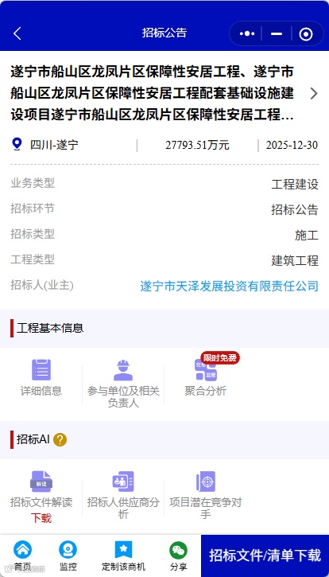329x577 pixels.
Task: Open 招标文件解读 document icon
Action: click(x=41, y=481)
